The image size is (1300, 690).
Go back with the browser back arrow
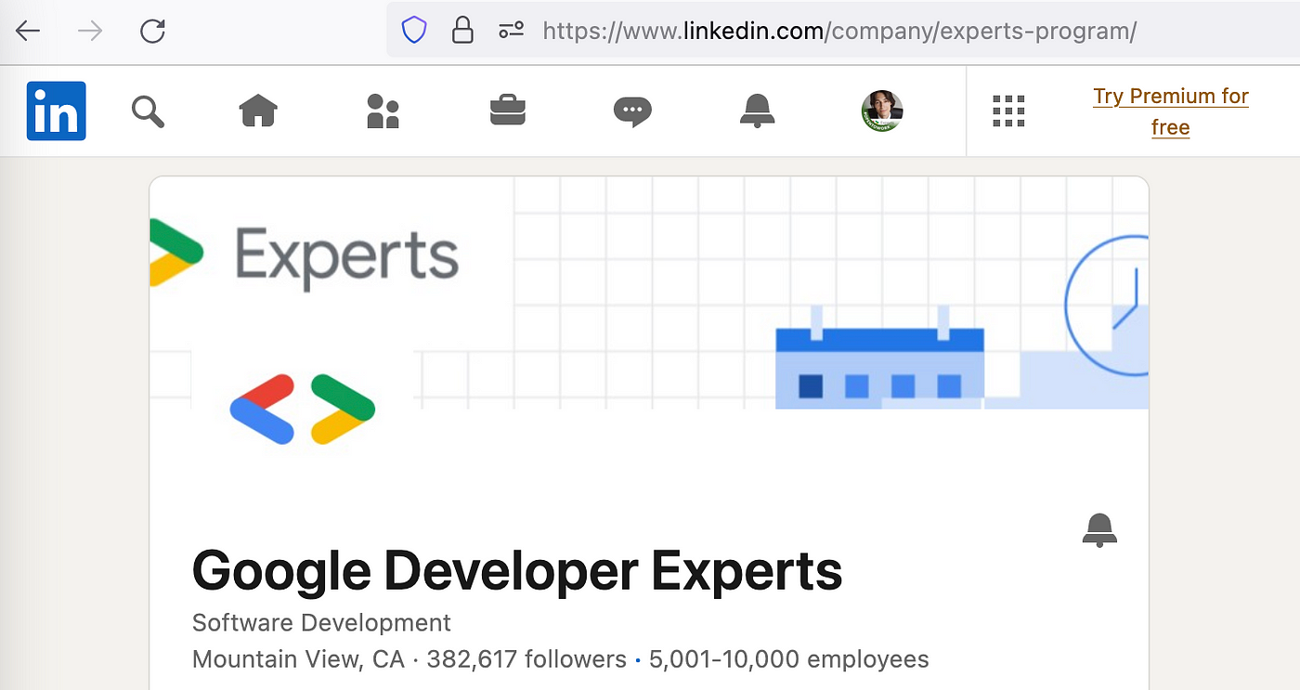tap(28, 31)
